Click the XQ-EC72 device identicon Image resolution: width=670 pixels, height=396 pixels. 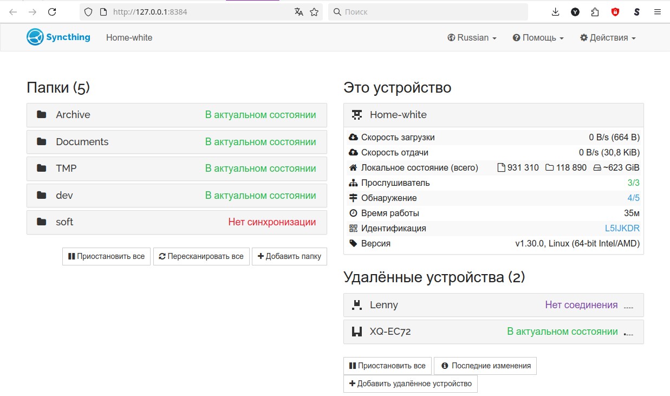pyautogui.click(x=357, y=332)
